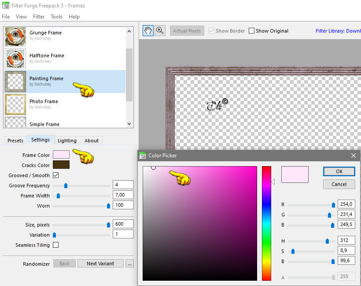The width and height of the screenshot is (361, 286).
Task: Confirm color with the OK button
Action: point(339,171)
